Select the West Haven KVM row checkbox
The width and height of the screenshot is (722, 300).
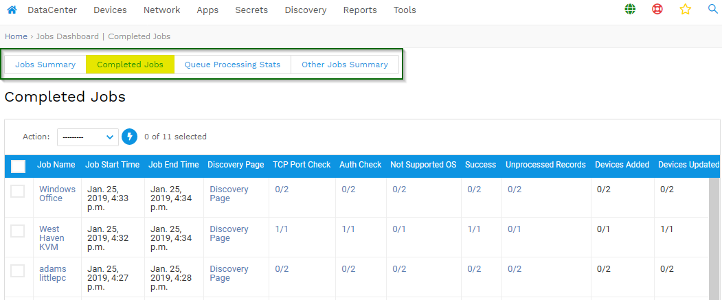coord(17,231)
